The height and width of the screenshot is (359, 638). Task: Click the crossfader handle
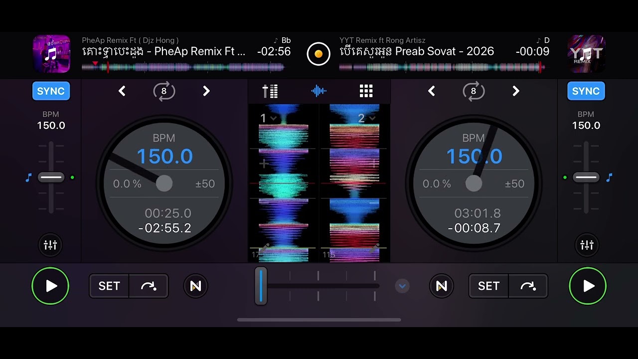click(x=261, y=286)
